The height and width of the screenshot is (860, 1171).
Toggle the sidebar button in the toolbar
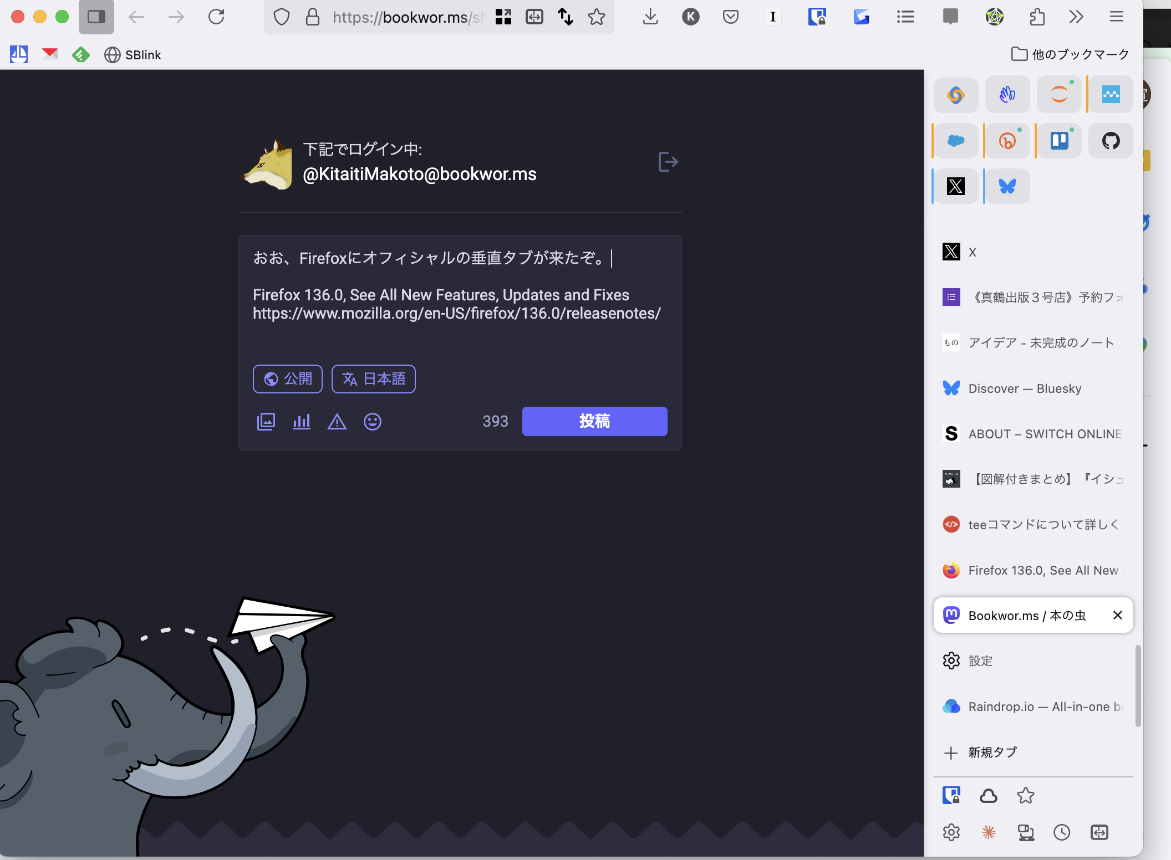tap(96, 17)
